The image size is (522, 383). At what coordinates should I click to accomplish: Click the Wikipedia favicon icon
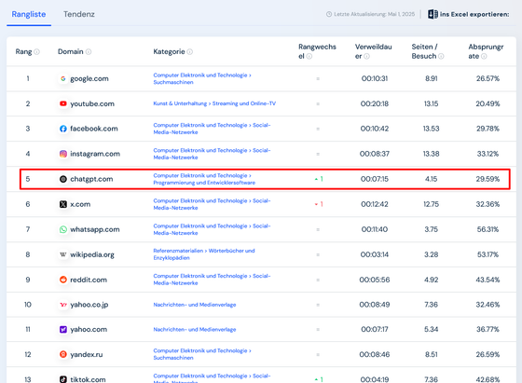coord(63,254)
